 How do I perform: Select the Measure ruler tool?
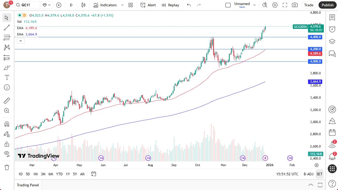pos(7,101)
